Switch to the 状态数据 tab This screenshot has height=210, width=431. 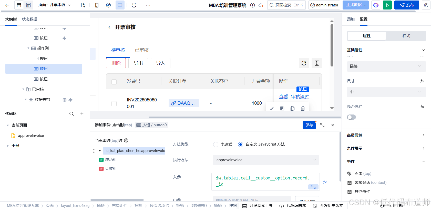point(29,19)
